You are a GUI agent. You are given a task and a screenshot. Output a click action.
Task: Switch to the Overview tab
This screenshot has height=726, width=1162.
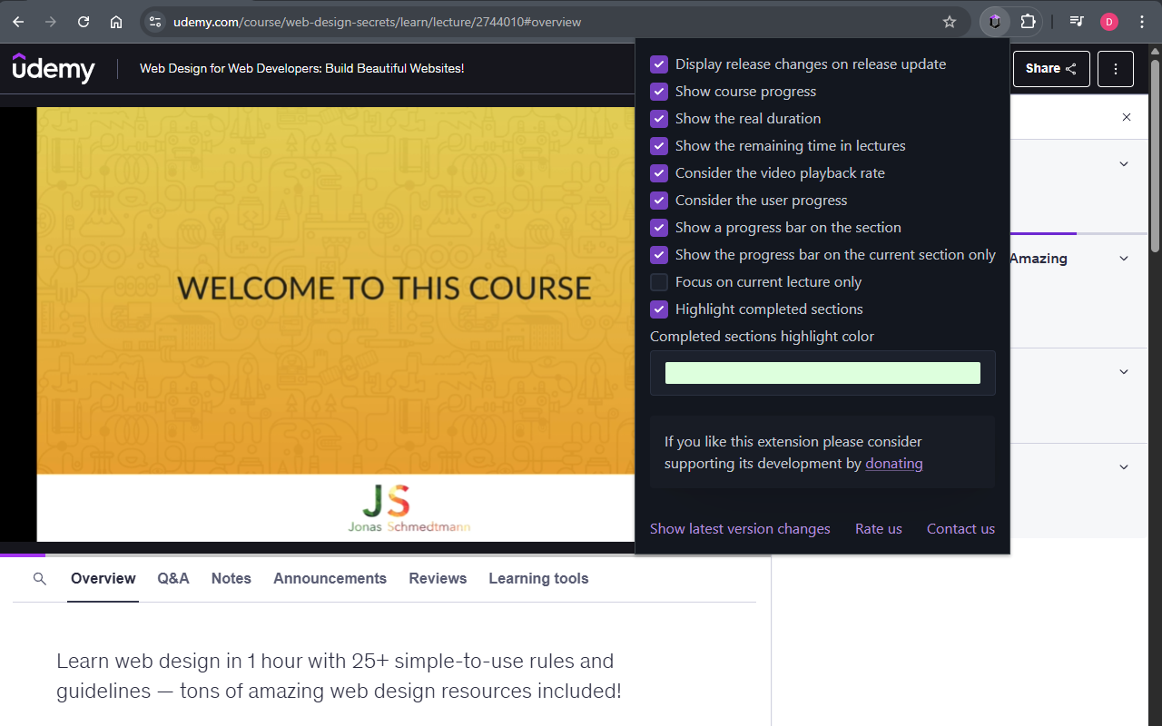(x=103, y=578)
